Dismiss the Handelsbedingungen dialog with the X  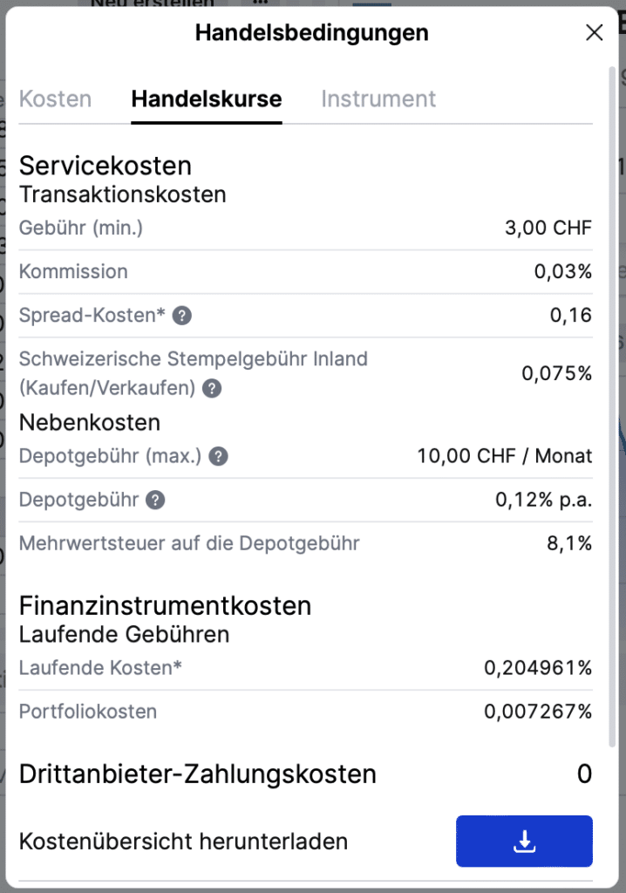point(594,32)
